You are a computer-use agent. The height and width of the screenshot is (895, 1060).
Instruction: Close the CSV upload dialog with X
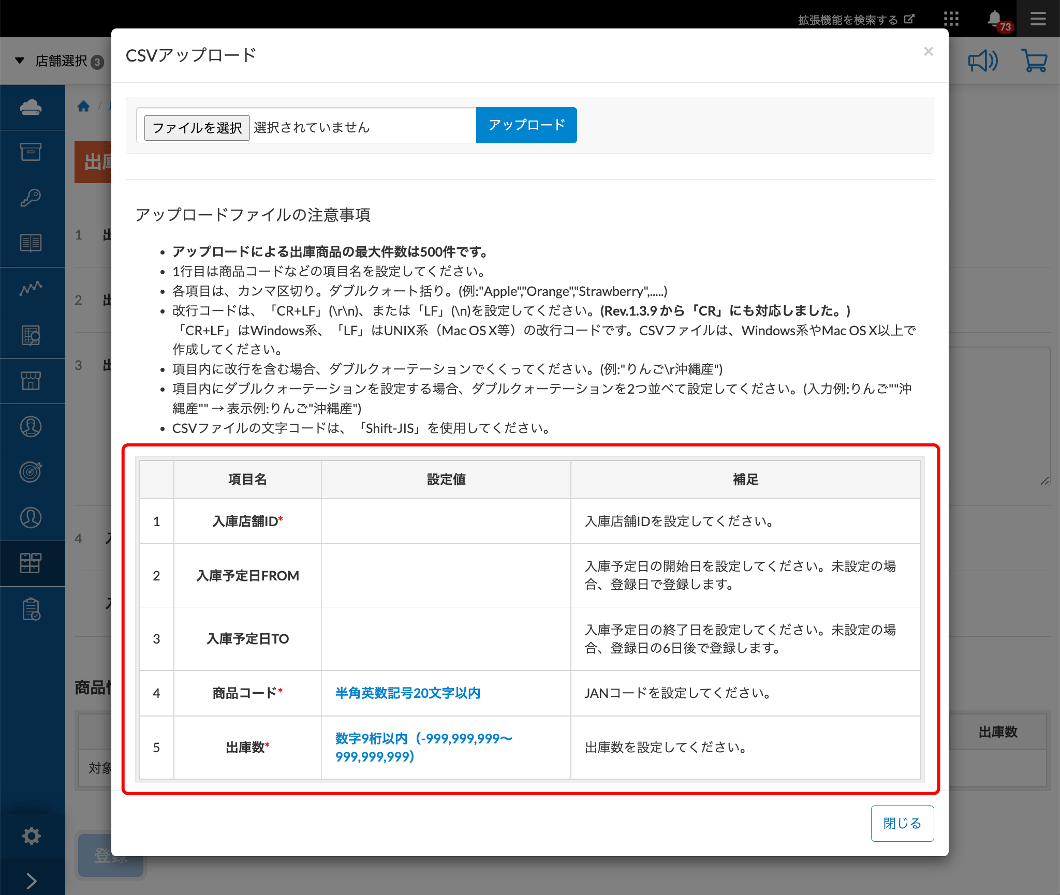[928, 51]
